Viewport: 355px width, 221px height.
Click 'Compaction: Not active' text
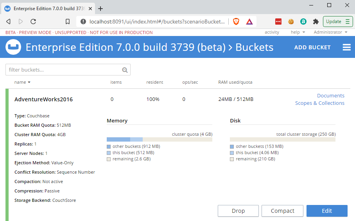39,181
